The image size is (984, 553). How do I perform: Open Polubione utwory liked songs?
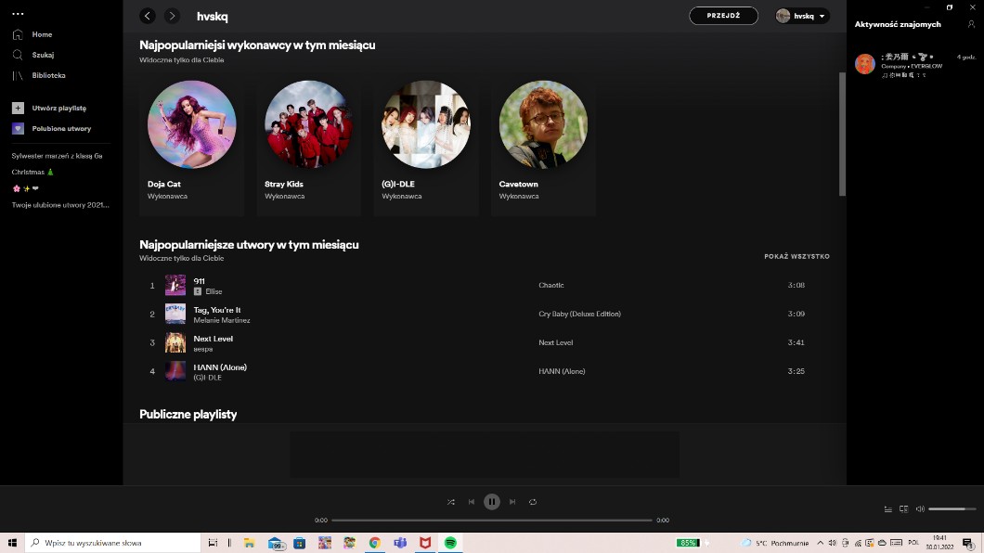click(61, 129)
